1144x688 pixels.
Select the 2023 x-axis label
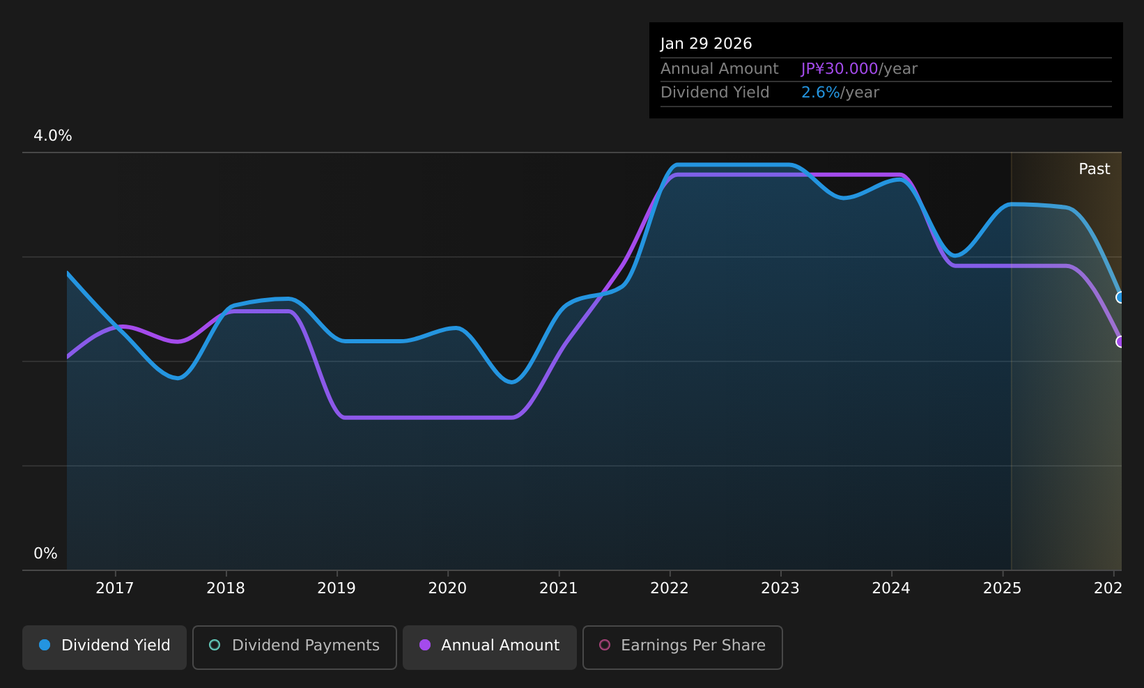click(780, 588)
